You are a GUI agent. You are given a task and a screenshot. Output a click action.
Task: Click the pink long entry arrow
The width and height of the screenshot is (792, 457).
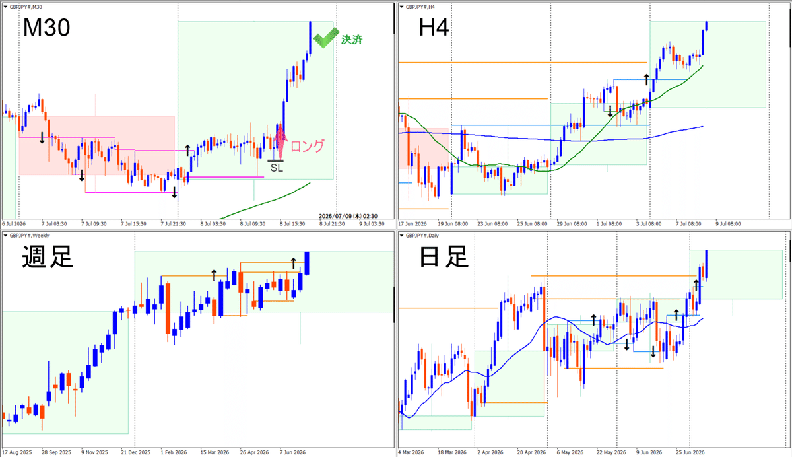tap(280, 141)
